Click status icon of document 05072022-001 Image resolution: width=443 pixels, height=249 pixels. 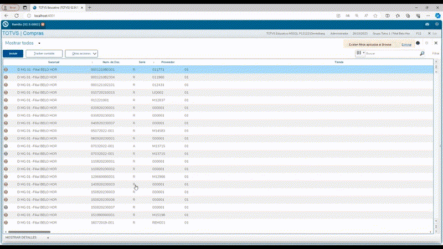click(6, 131)
